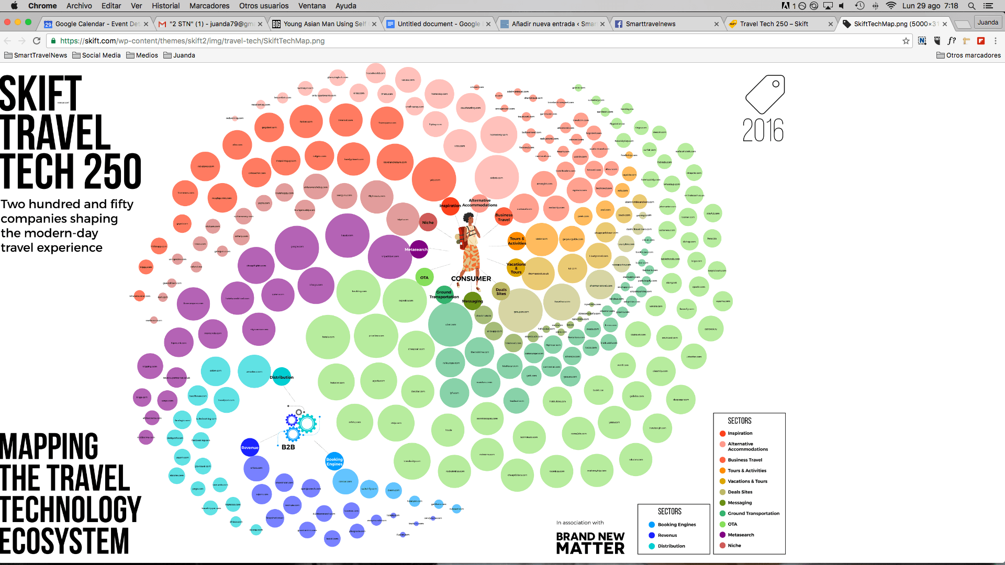
Task: Click the Booking Engines sector bubble
Action: 334,461
